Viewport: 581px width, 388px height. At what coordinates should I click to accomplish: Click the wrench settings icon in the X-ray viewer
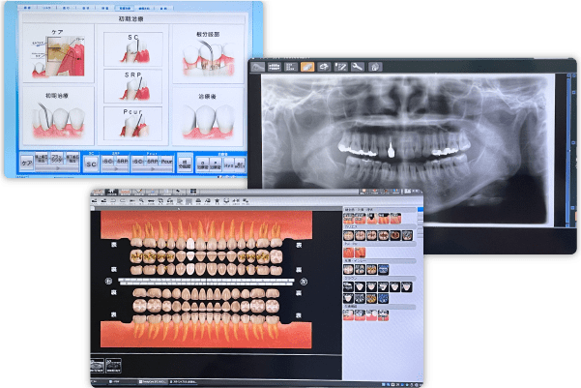coord(357,67)
